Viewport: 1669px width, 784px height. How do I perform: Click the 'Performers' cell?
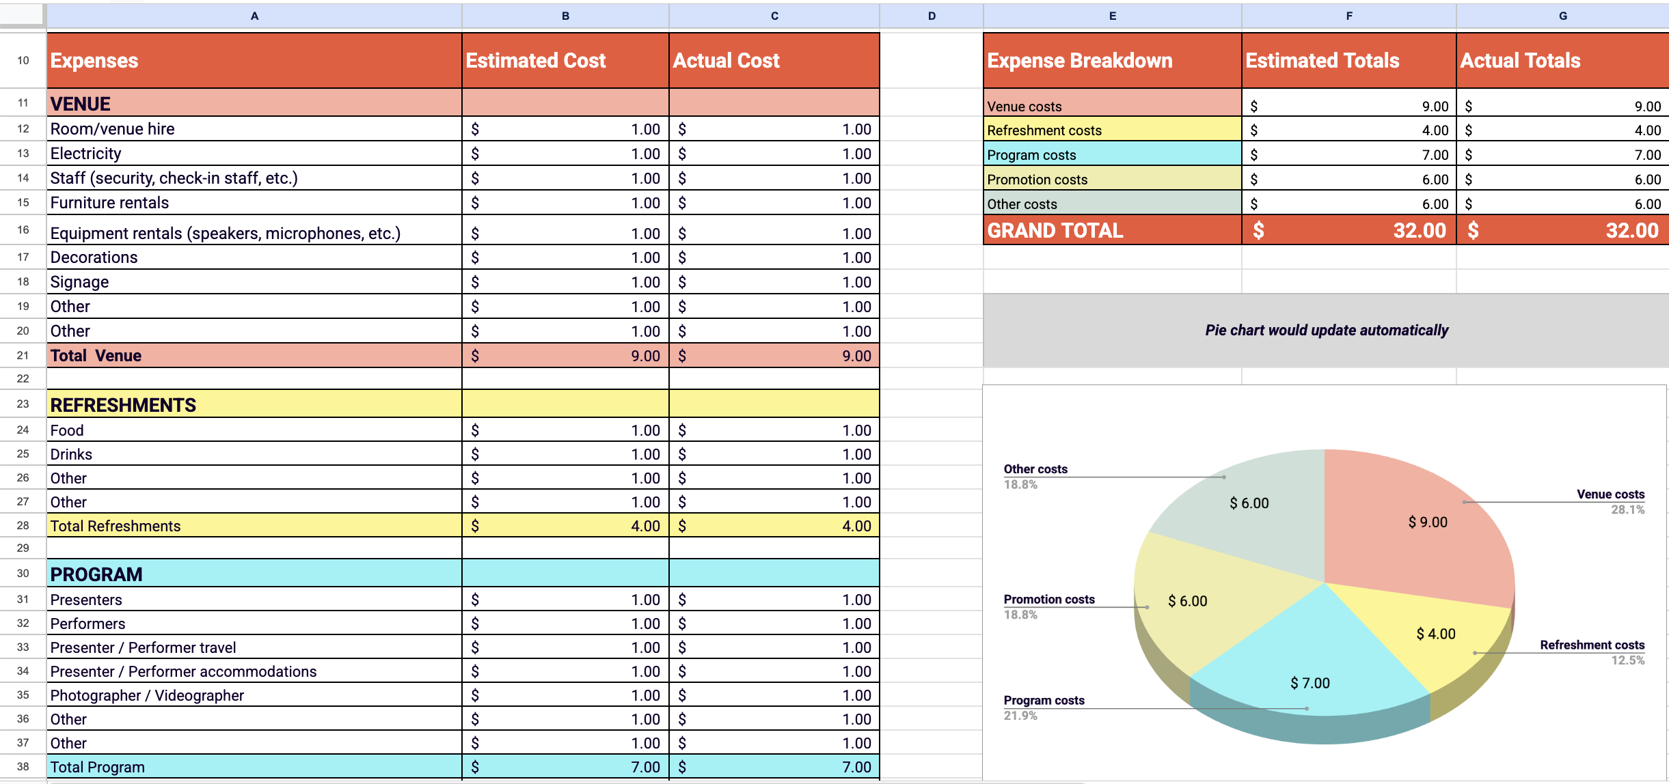254,624
